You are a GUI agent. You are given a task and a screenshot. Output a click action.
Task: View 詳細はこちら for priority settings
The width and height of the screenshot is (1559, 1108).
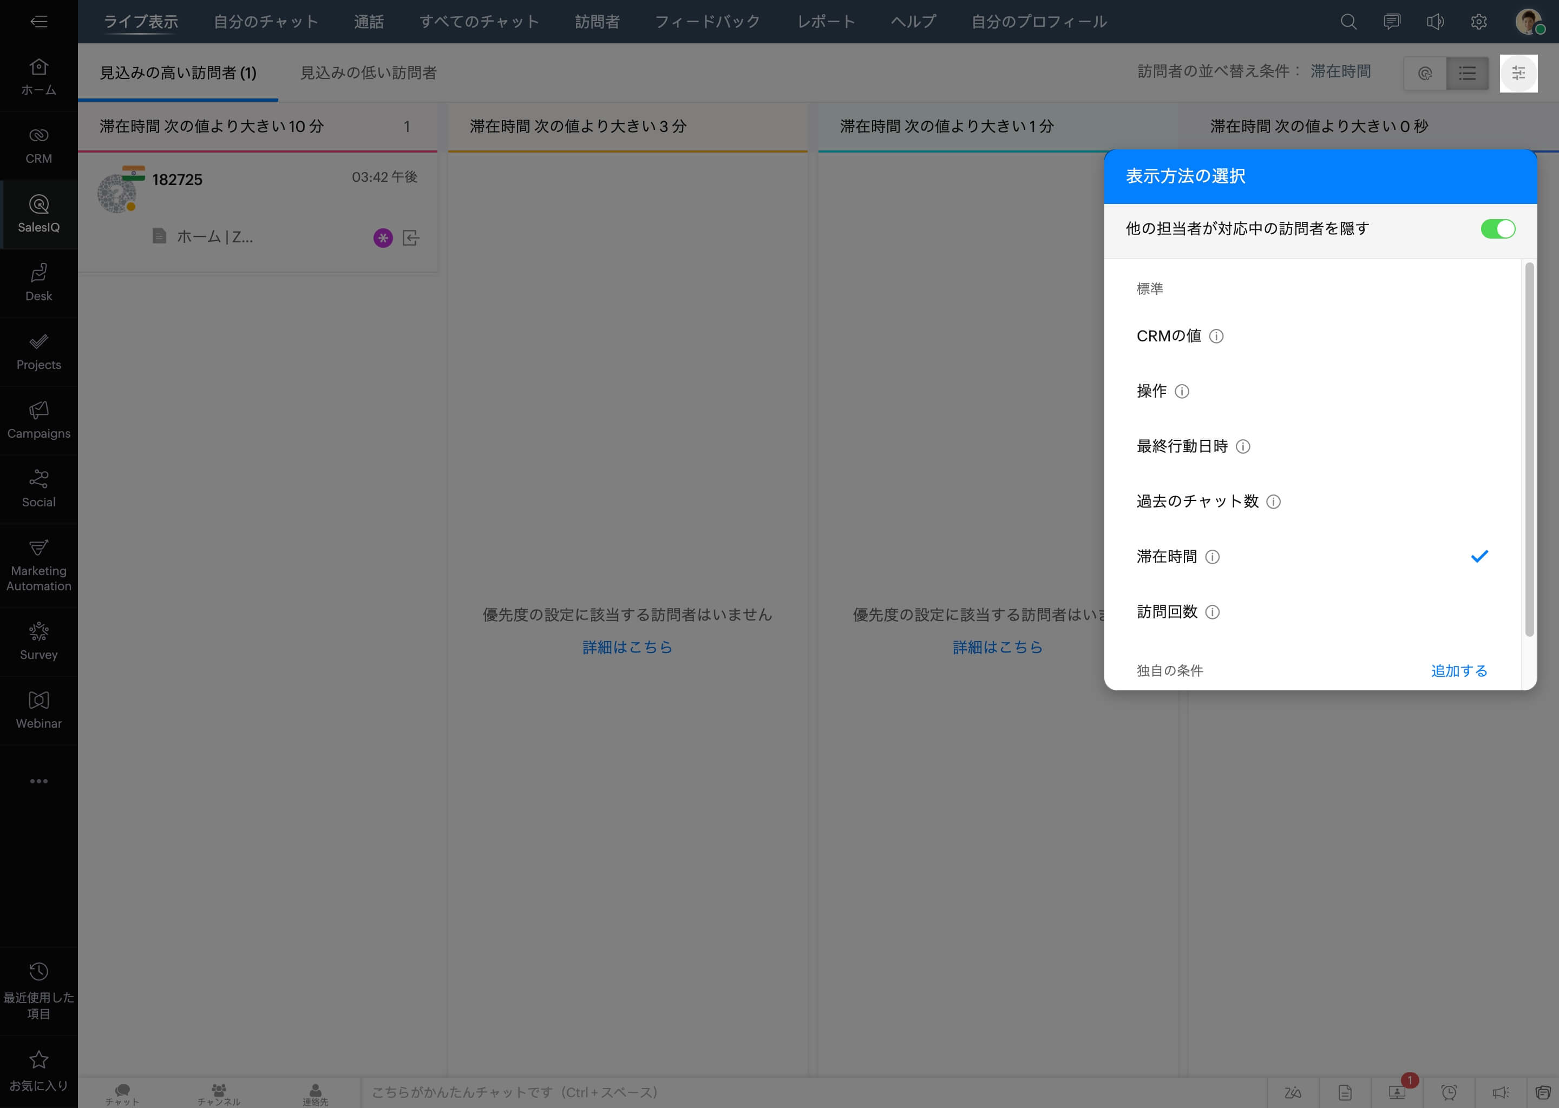pyautogui.click(x=626, y=648)
